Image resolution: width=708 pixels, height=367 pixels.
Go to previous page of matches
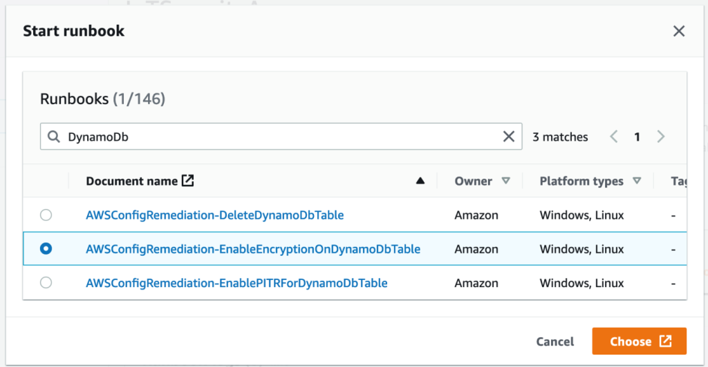point(614,137)
